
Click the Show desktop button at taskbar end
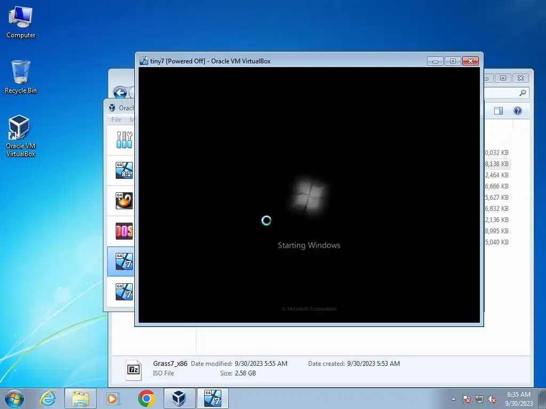pos(542,398)
